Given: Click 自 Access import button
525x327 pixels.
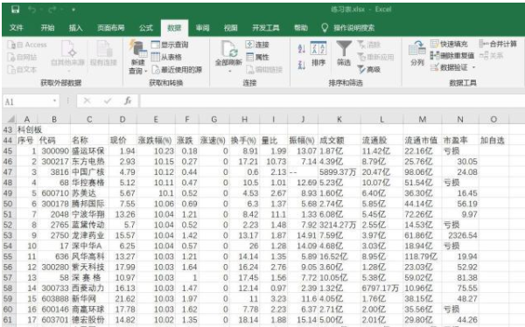Looking at the screenshot, I should click(x=27, y=45).
